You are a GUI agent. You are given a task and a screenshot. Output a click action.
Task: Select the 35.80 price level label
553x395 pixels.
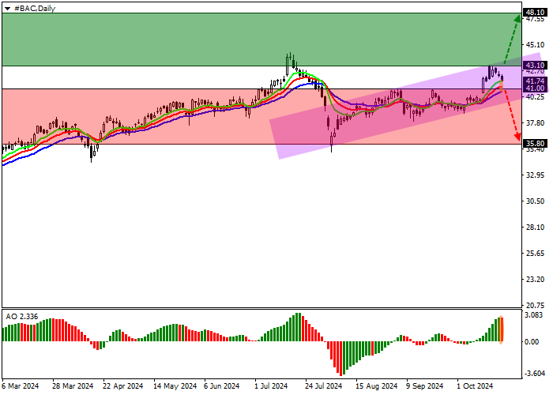point(535,144)
